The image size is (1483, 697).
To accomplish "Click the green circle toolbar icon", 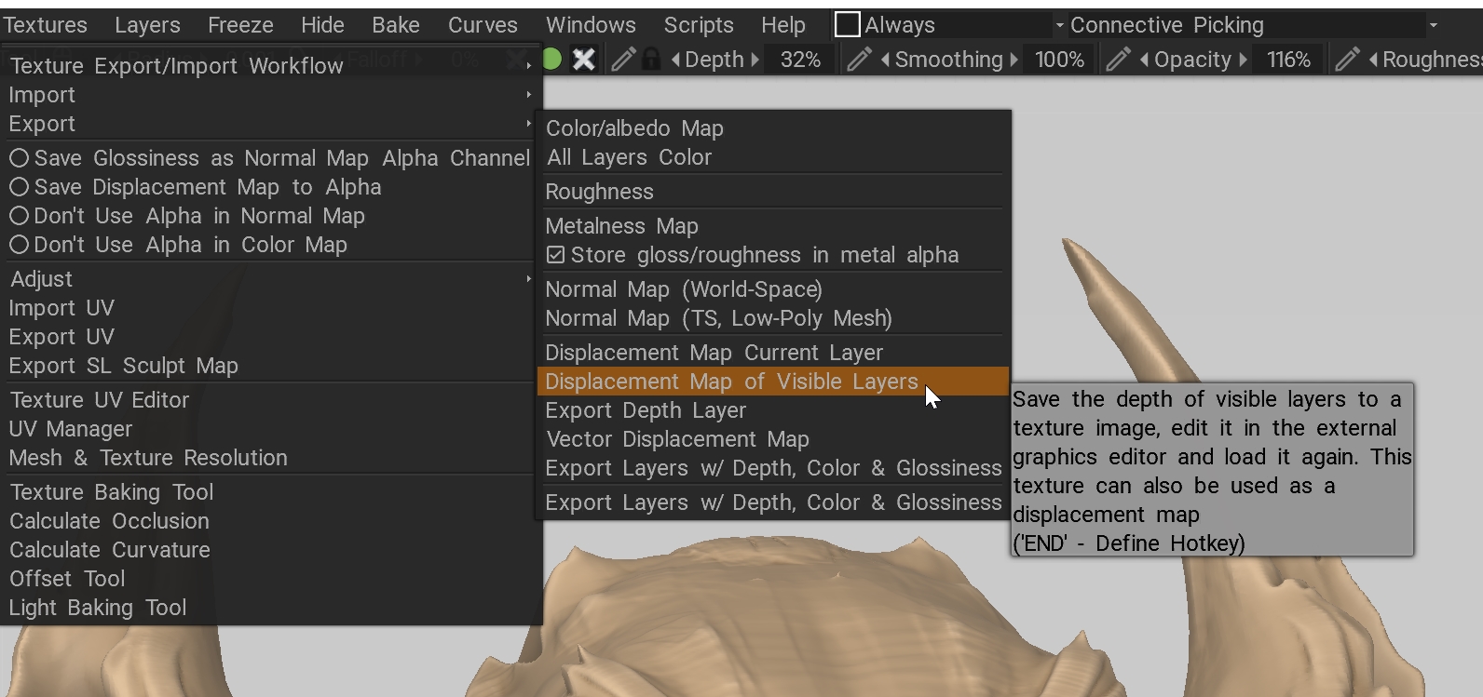I will click(x=551, y=60).
